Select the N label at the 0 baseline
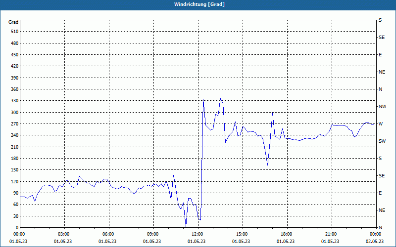The image size is (396, 247). [x=380, y=228]
